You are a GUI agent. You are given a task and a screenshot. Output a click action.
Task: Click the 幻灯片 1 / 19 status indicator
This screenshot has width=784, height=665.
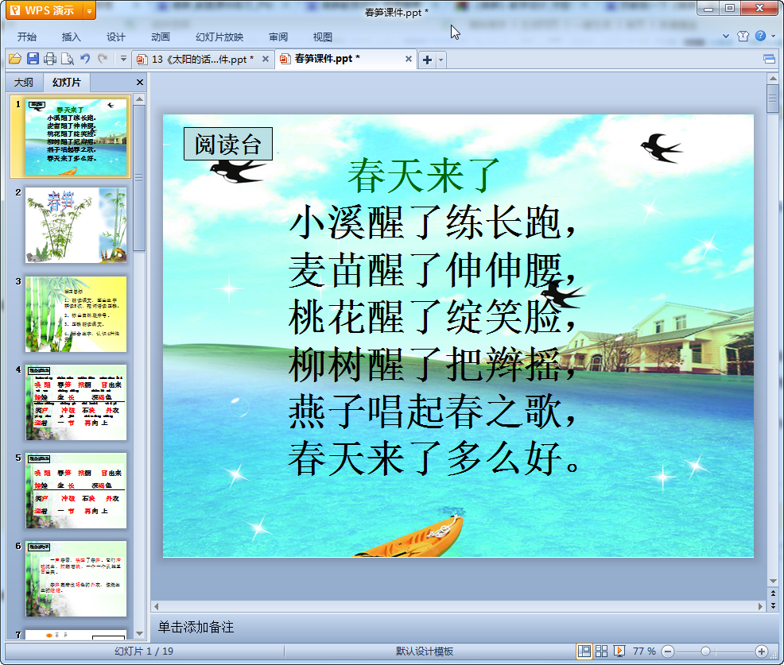[144, 651]
